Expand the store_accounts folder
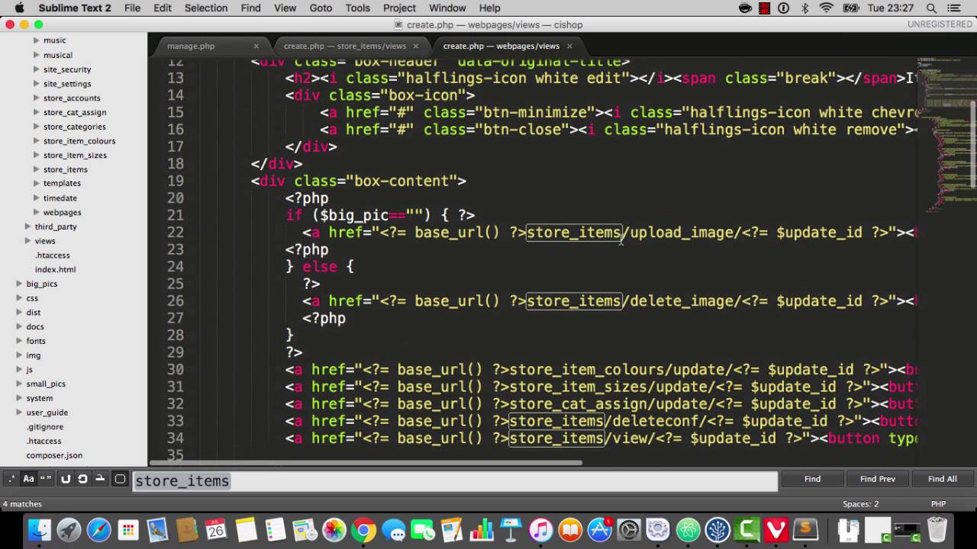977x549 pixels. pos(36,98)
